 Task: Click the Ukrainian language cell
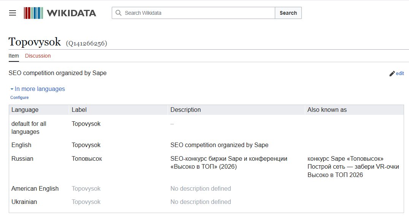coord(24,202)
